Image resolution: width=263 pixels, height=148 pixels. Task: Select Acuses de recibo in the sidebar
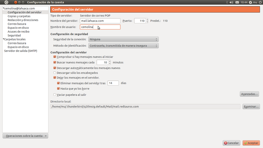click(x=18, y=32)
